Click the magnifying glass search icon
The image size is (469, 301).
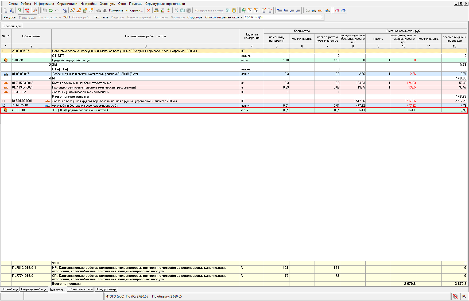35,10
